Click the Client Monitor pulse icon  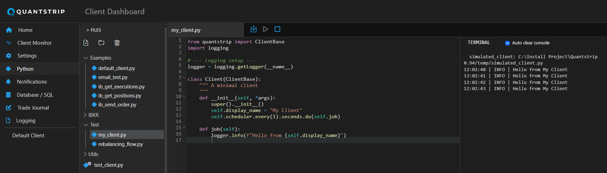click(9, 43)
